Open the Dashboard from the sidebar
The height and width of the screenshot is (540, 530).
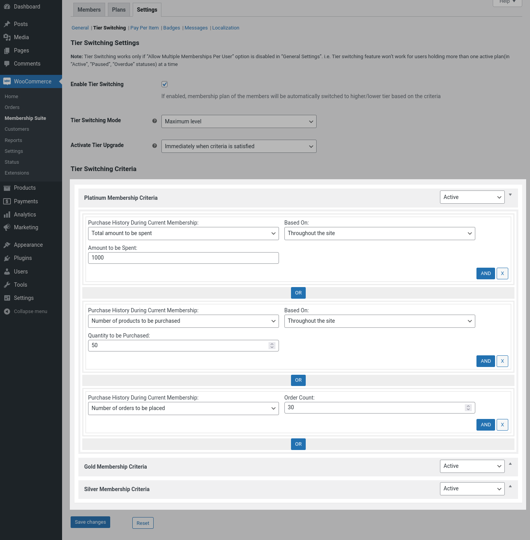(7, 6)
